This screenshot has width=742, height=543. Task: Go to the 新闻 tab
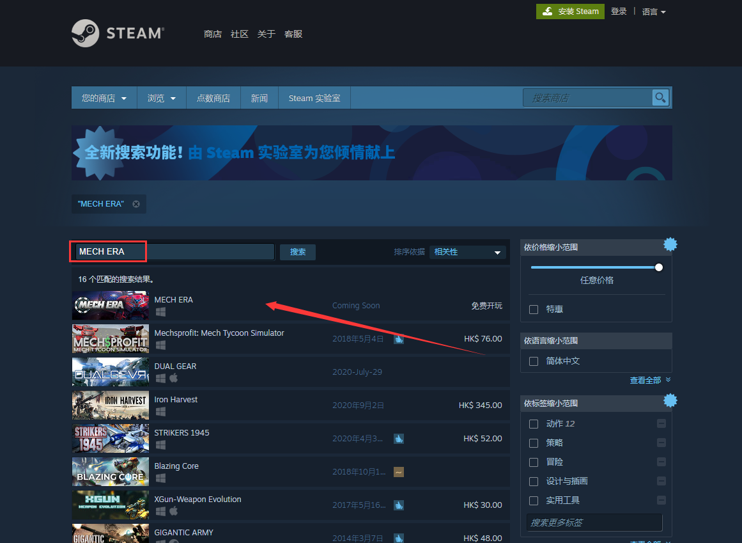pyautogui.click(x=259, y=98)
